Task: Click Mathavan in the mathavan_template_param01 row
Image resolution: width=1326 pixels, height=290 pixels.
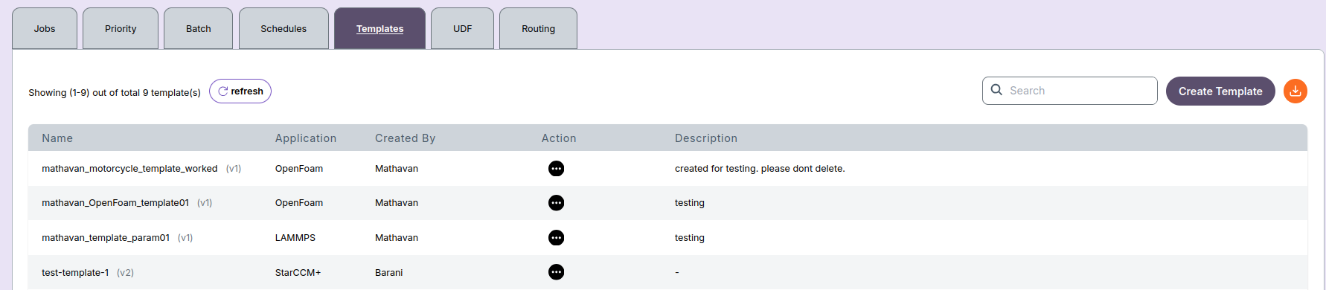Action: (397, 238)
